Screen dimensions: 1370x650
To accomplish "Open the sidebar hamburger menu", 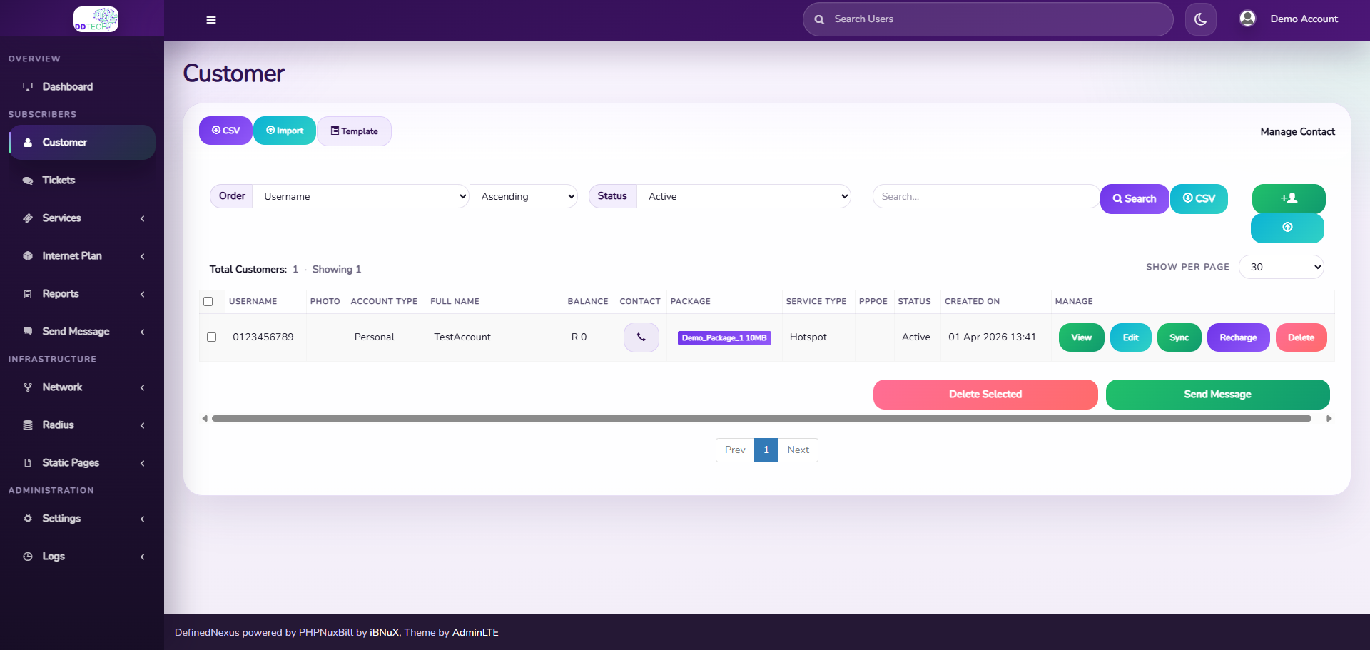I will (211, 19).
